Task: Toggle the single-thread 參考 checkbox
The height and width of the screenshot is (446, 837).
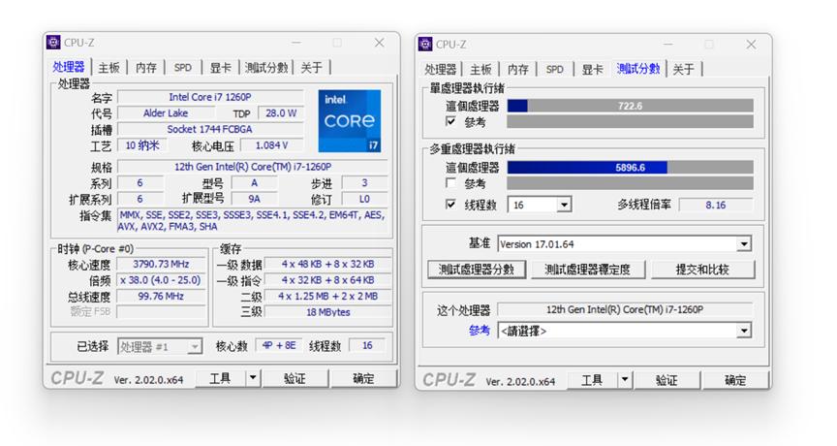Action: (x=450, y=122)
